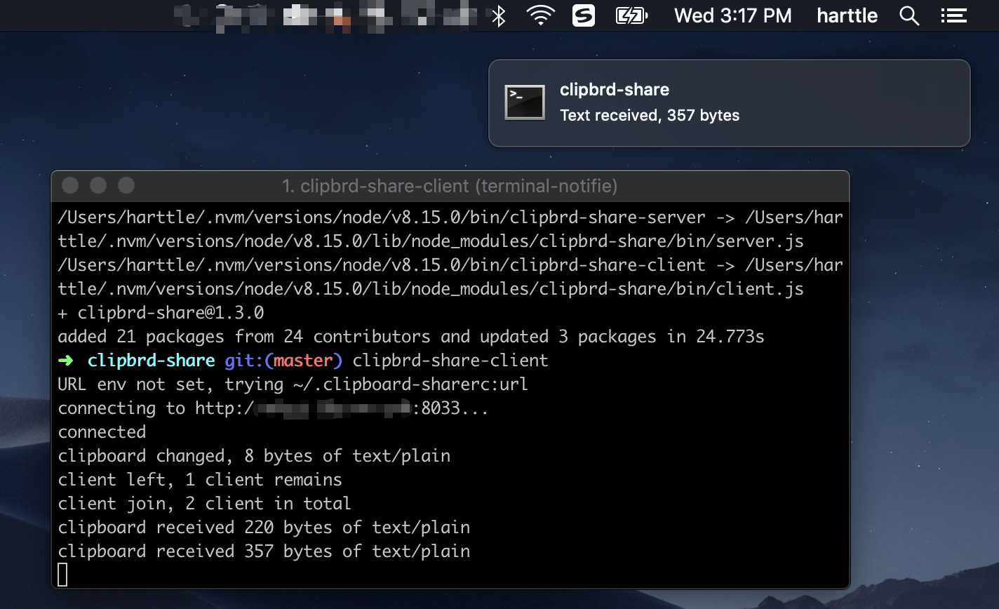Image resolution: width=999 pixels, height=609 pixels.
Task: Click 'clipboard received 220 bytes' line
Action: [264, 528]
